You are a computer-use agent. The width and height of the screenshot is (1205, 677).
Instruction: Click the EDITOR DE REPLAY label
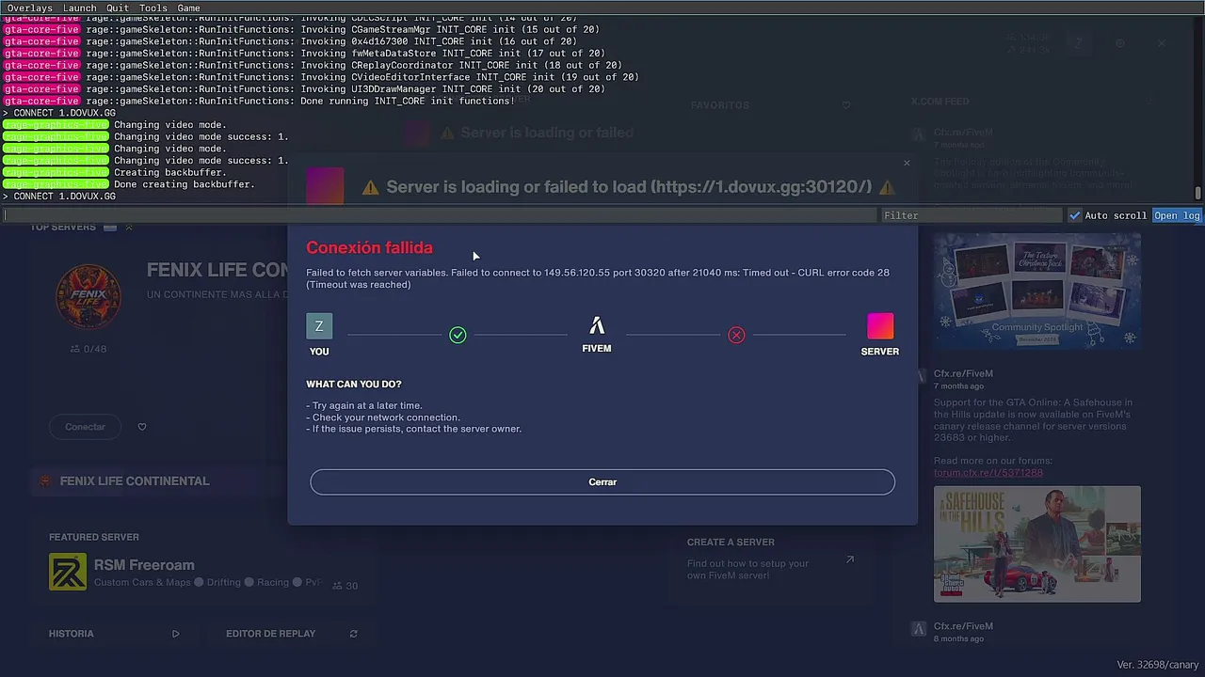(x=271, y=634)
